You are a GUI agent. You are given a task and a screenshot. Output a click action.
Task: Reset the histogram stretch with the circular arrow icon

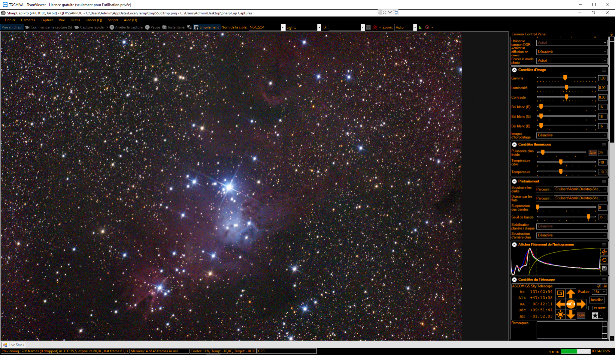(x=604, y=260)
